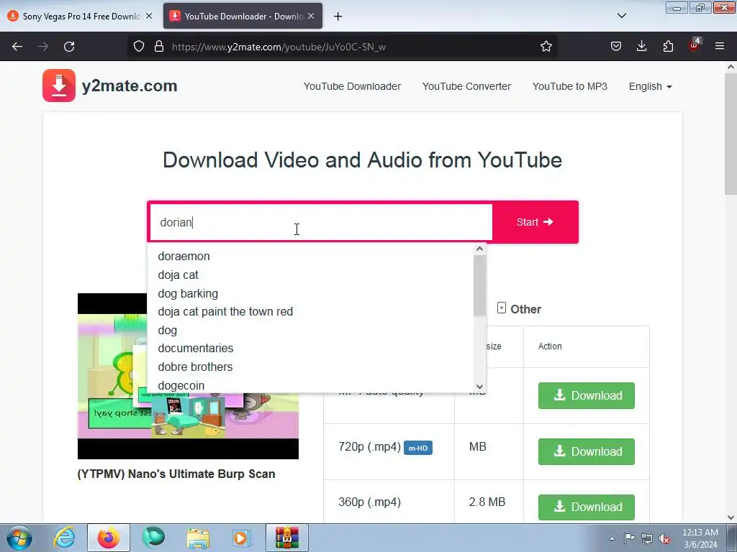Open the YouTube Downloader nav link
The height and width of the screenshot is (552, 737).
[352, 86]
